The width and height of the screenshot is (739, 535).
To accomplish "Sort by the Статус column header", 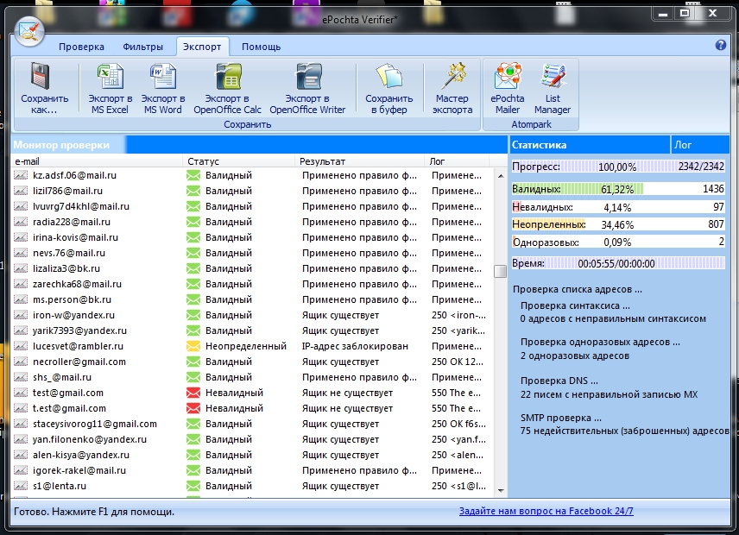I will click(x=238, y=161).
